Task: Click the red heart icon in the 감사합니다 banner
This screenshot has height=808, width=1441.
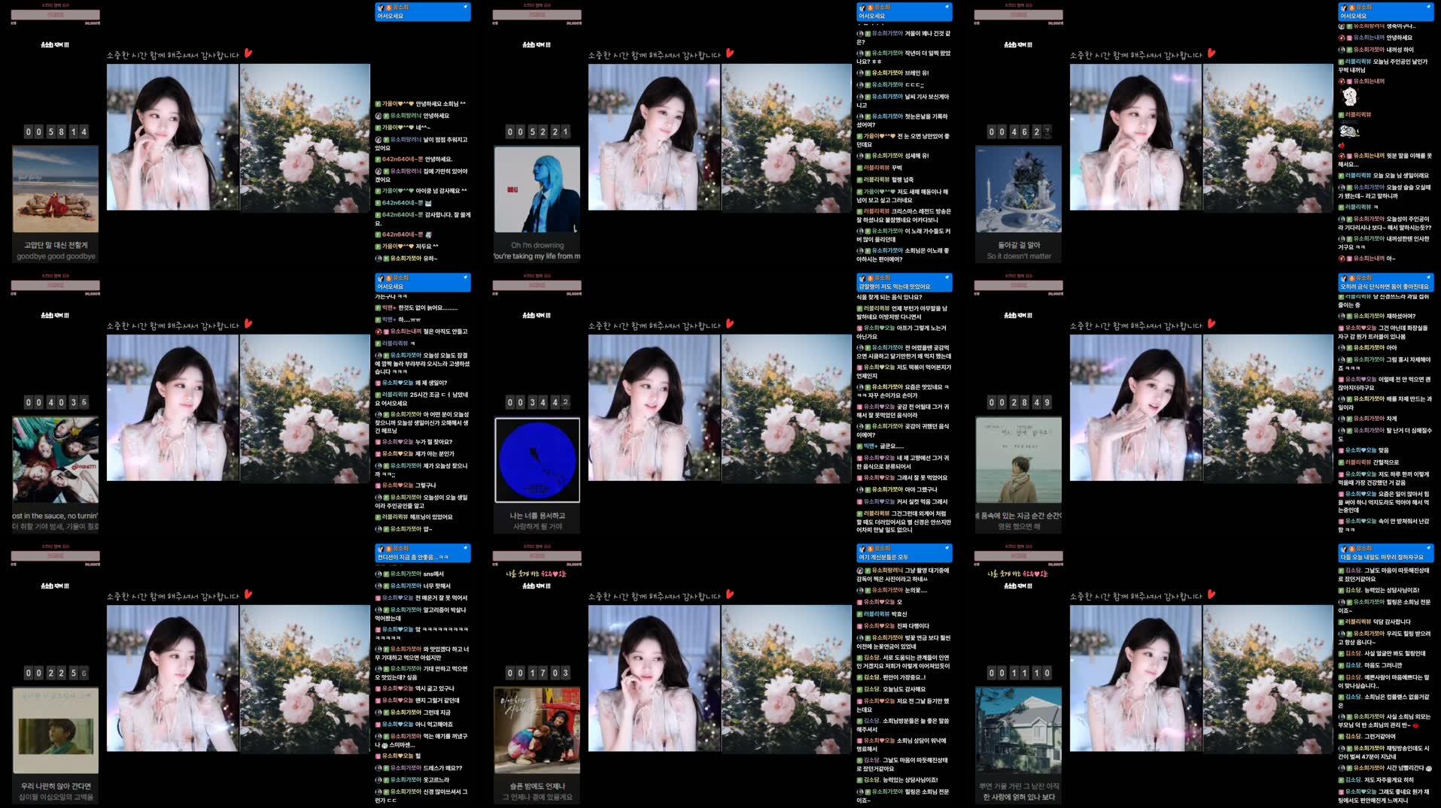Action: pyautogui.click(x=250, y=53)
